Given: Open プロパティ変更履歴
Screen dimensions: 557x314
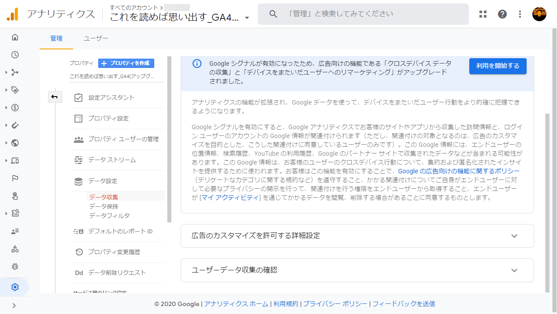Looking at the screenshot, I should coord(117,252).
